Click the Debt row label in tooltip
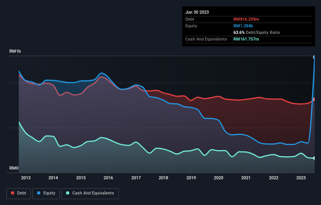Viewport: 321px width, 205px height. pyautogui.click(x=190, y=19)
